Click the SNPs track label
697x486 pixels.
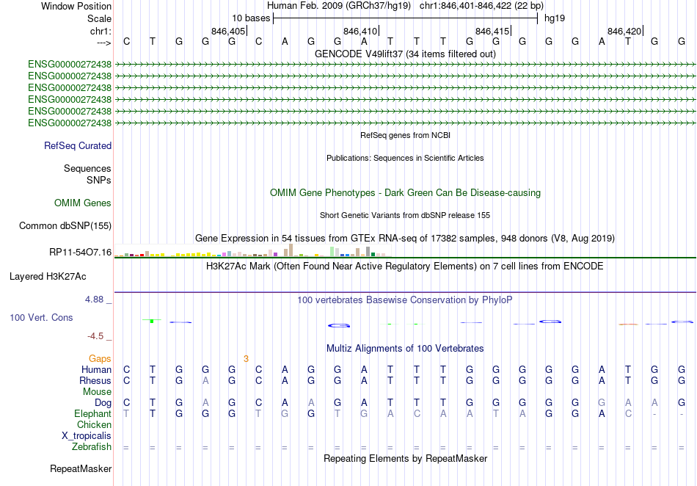coord(99,180)
